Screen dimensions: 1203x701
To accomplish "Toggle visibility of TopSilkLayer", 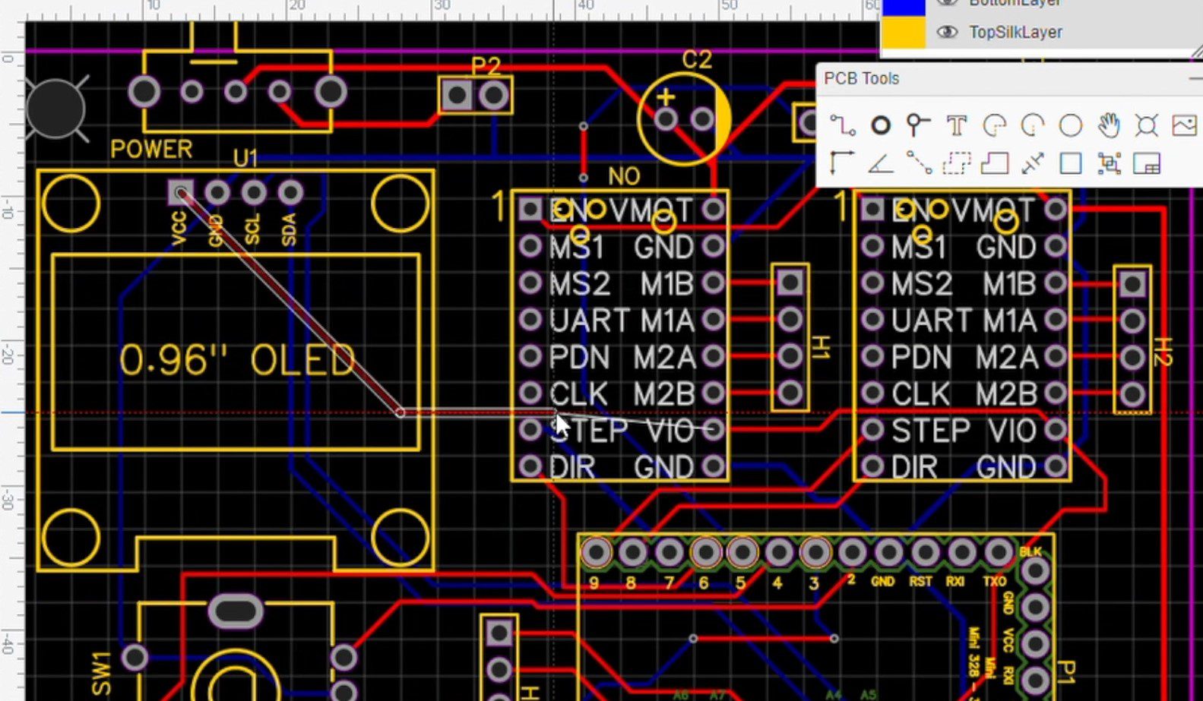I will [x=946, y=32].
